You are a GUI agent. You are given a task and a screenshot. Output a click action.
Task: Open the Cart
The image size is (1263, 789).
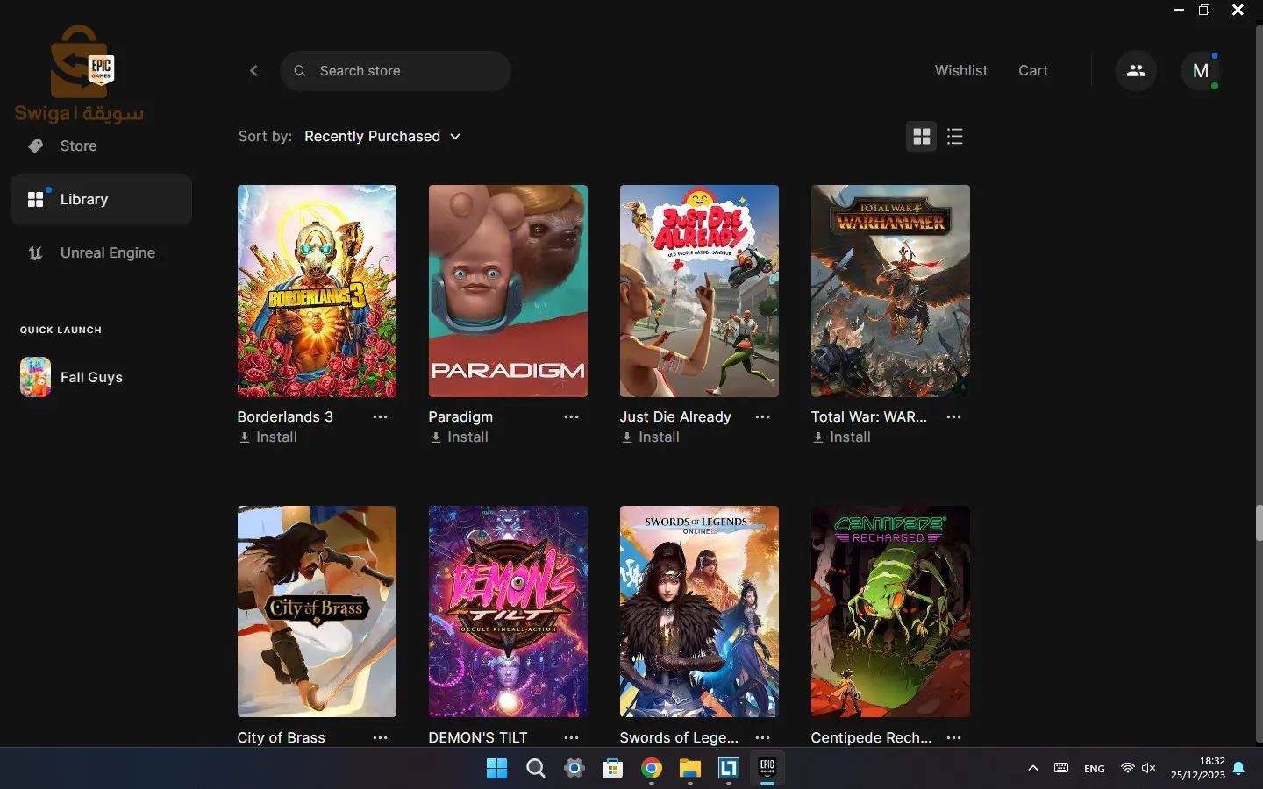1033,70
